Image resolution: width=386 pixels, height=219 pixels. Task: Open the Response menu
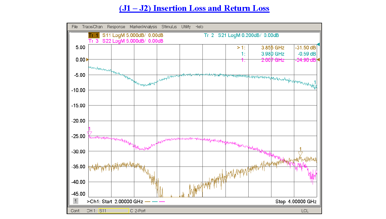pos(116,27)
